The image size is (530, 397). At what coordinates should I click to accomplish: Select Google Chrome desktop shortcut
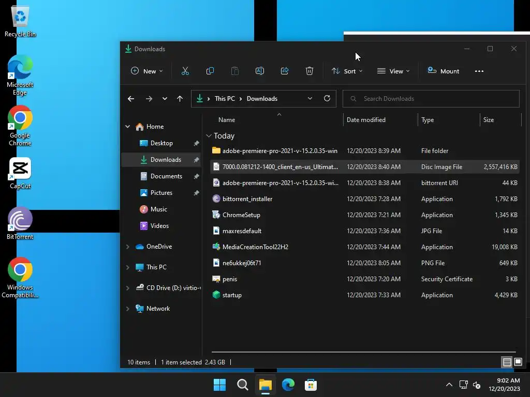[x=20, y=126]
